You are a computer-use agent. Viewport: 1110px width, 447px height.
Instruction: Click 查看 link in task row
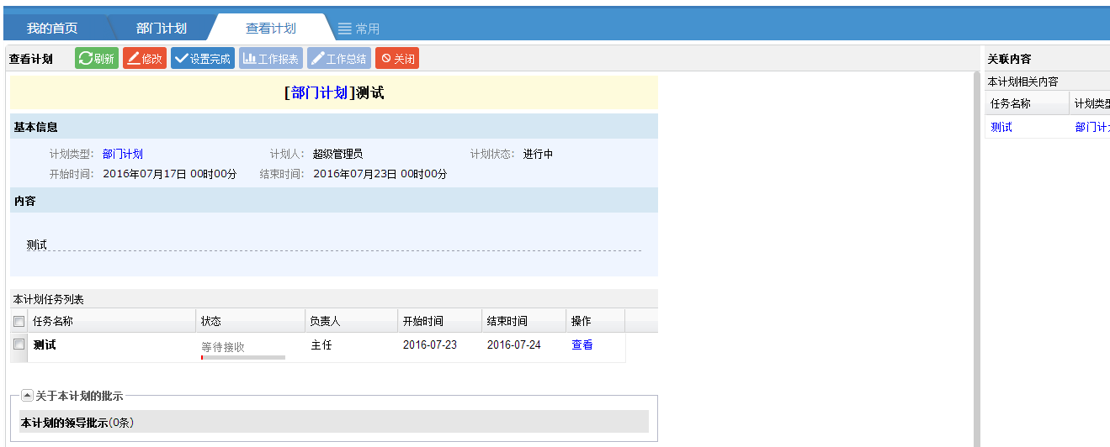pos(582,344)
